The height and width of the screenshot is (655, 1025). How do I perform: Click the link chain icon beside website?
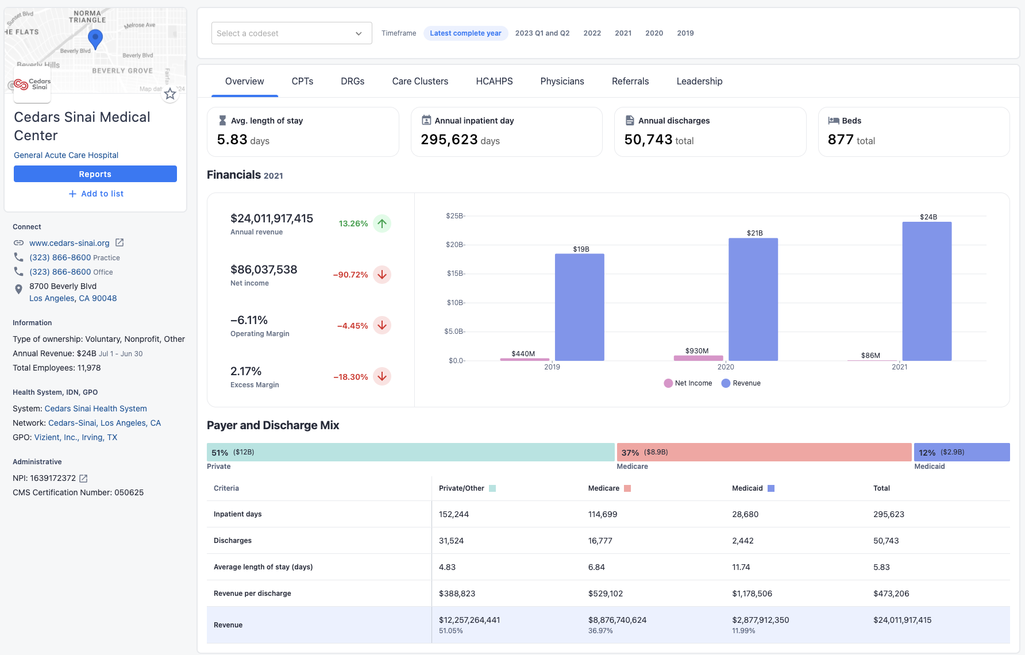[x=18, y=243]
